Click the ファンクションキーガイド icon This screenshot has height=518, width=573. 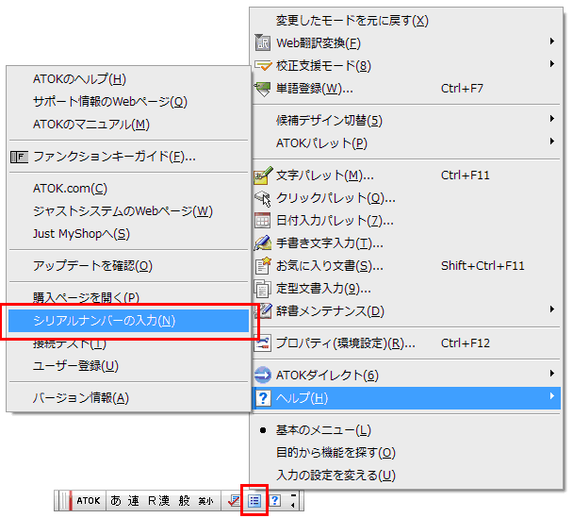coord(19,157)
